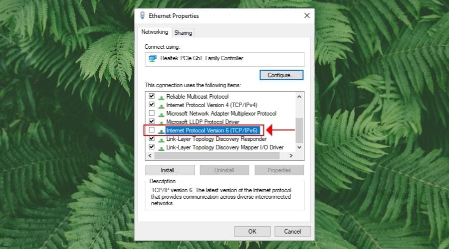449x249 pixels.
Task: Click the Ethernet Properties title bar icon
Action: tap(142, 15)
